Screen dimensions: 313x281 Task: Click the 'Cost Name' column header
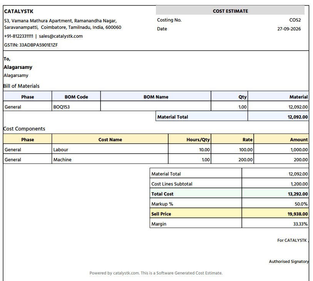coord(110,140)
